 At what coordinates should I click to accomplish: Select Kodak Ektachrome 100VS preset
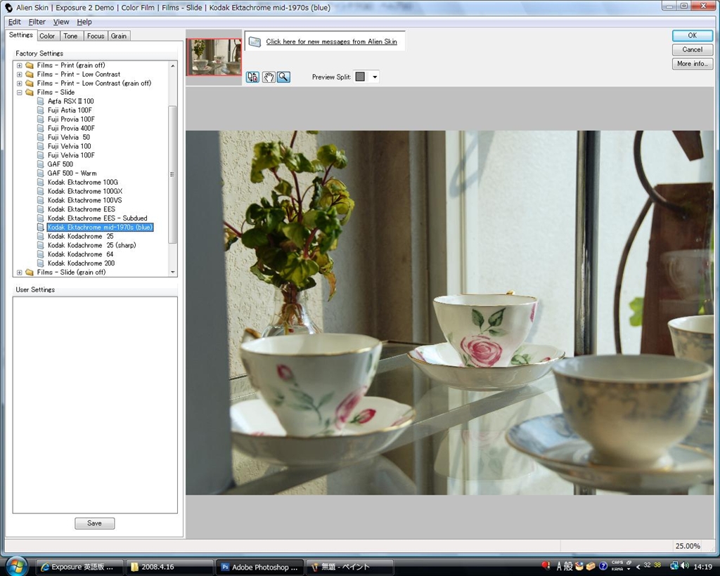[x=85, y=200]
